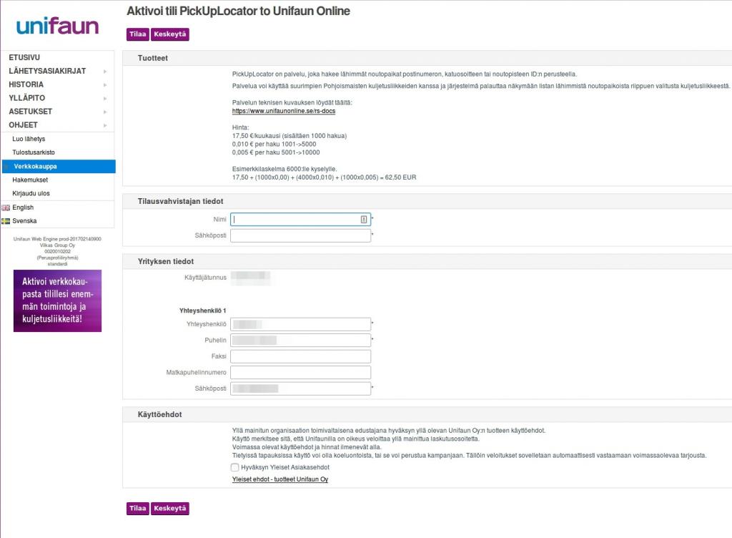Expand the ASETUKSET submenu arrow
Screen dimensions: 732x538
[105, 112]
